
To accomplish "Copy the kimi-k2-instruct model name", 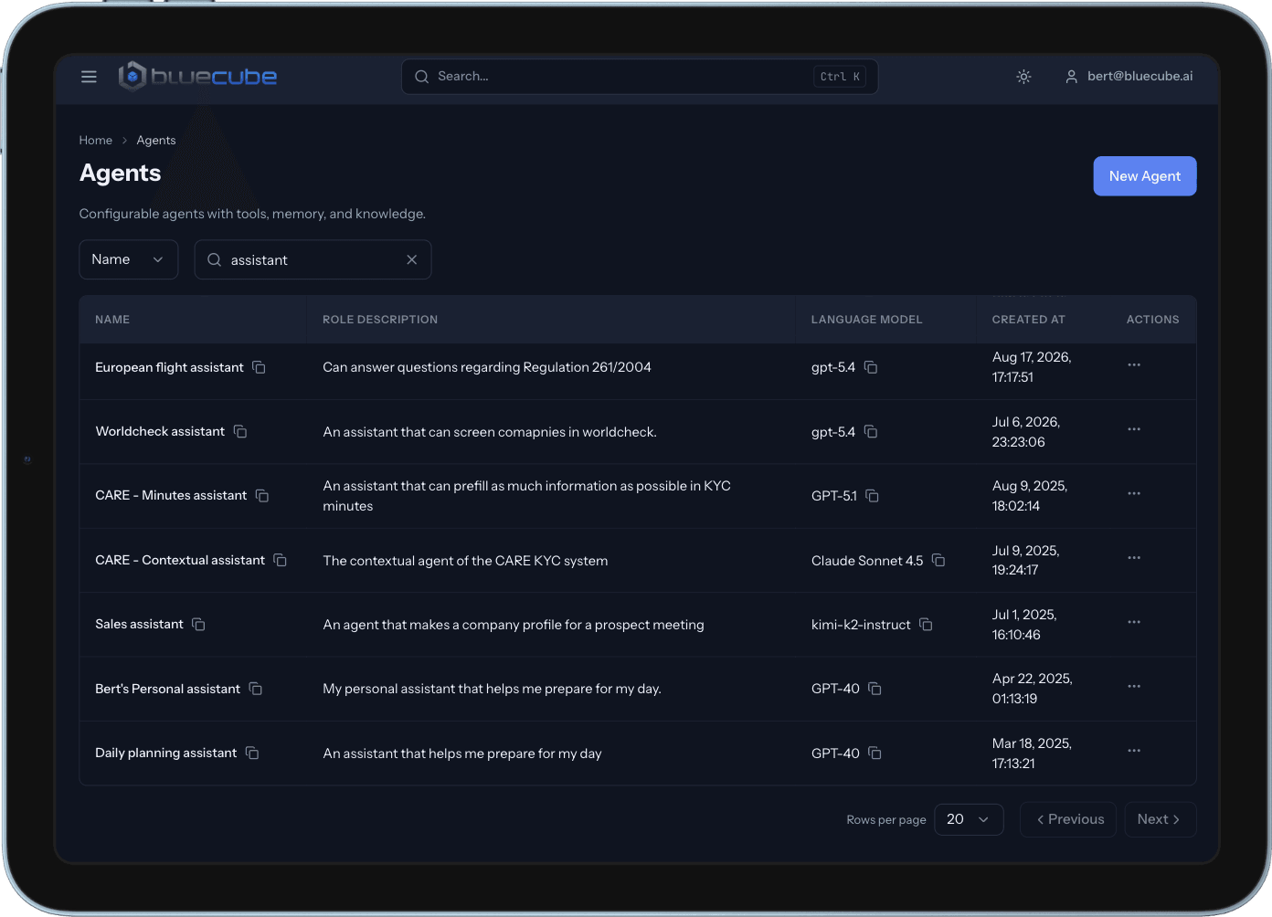I will [x=926, y=625].
